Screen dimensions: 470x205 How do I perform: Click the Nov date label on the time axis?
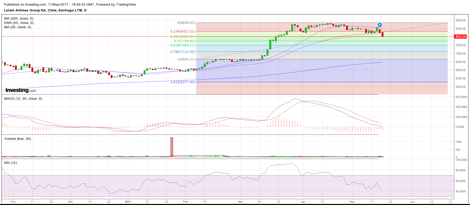pos(13,202)
